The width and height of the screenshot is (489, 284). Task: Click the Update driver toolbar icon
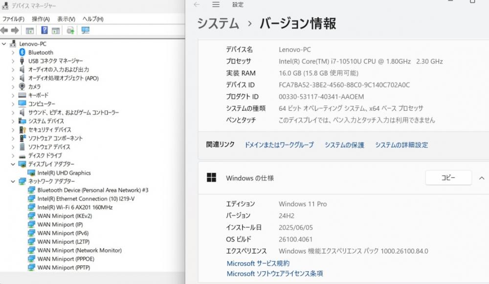pos(70,30)
